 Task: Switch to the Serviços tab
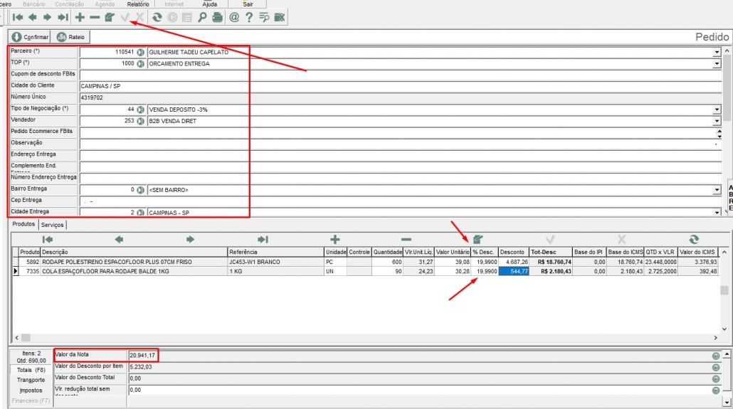click(53, 225)
